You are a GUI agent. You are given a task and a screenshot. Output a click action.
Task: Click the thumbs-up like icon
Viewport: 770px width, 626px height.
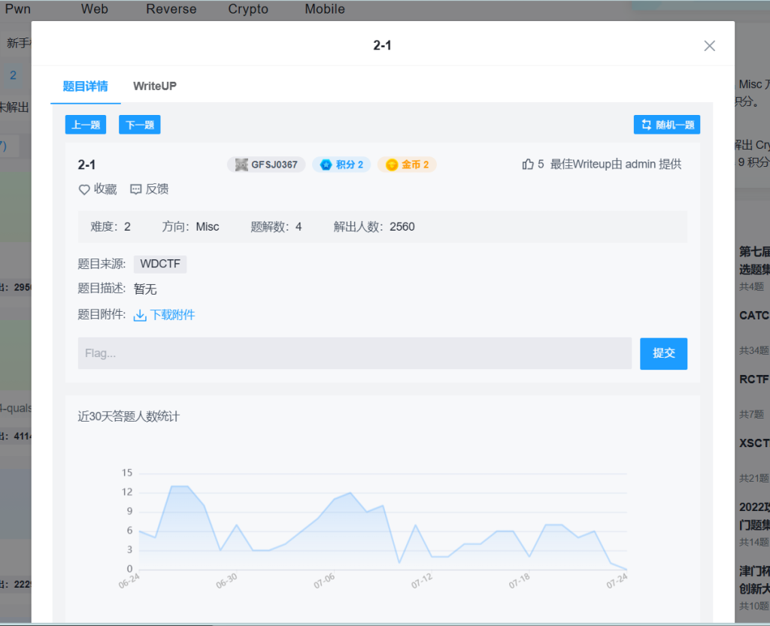[x=528, y=165]
